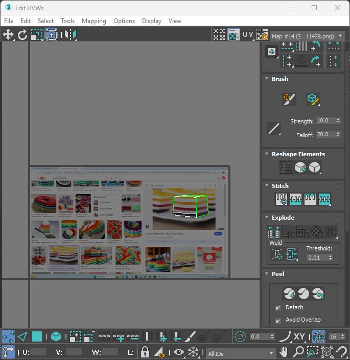The width and height of the screenshot is (350, 360).
Task: Click Target Weld icon
Action: [x=277, y=254]
